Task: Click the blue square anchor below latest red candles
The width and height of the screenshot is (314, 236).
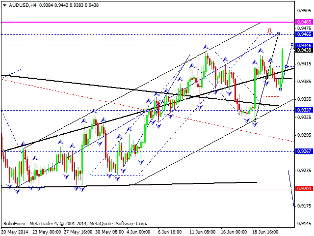Action: coord(280,89)
